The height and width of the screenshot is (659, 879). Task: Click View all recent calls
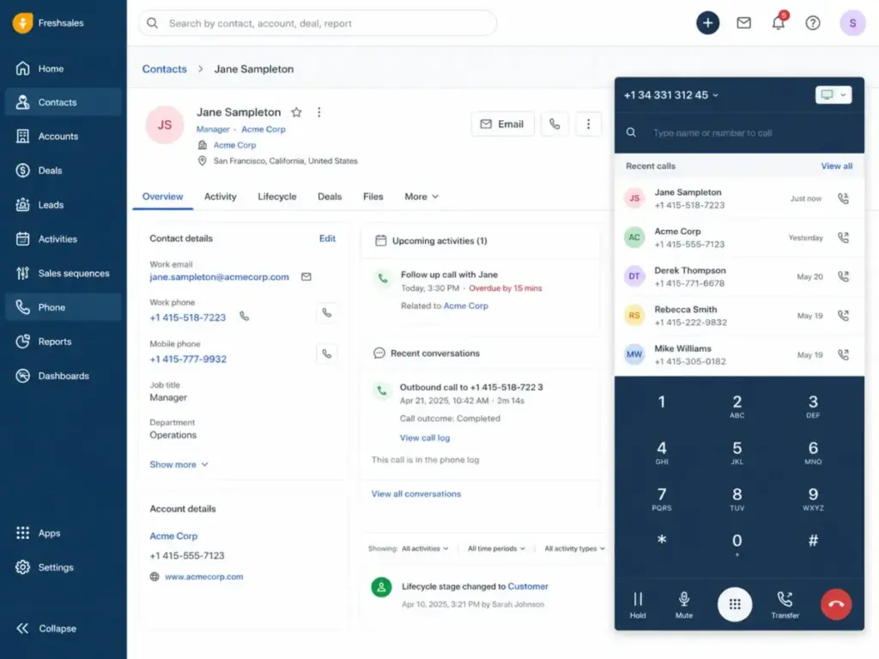coord(836,166)
